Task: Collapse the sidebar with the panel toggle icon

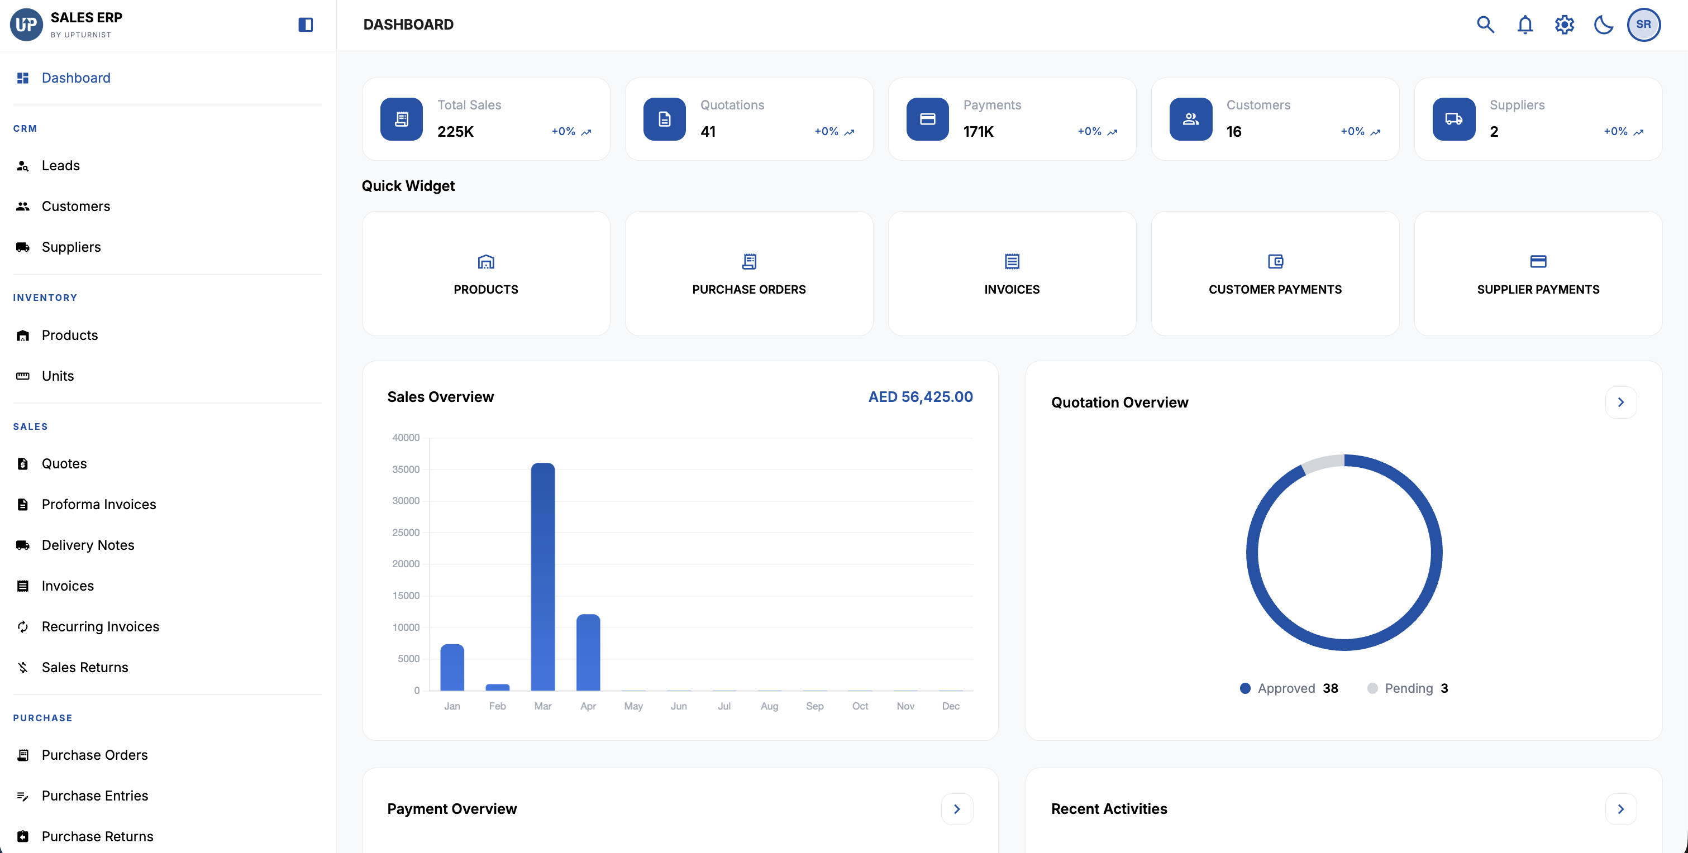Action: pos(306,25)
